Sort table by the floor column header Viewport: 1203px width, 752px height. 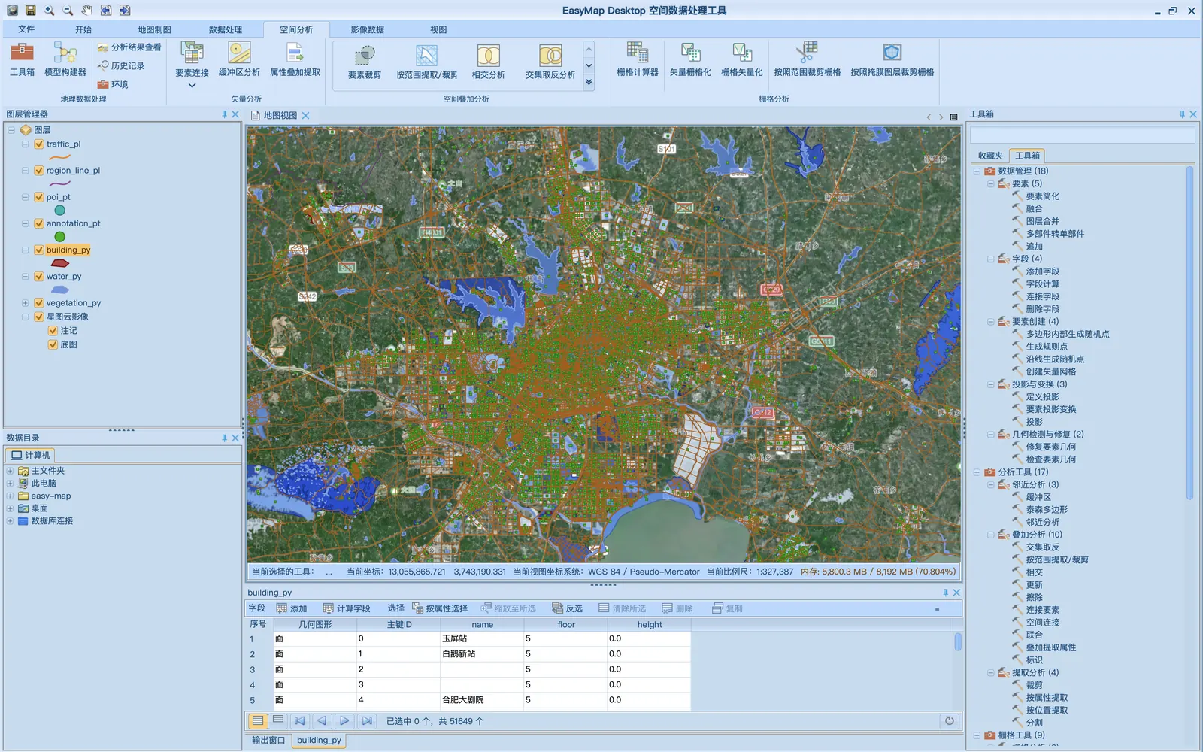pos(566,624)
